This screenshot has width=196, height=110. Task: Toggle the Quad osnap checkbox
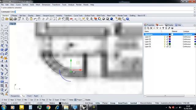[54, 100]
